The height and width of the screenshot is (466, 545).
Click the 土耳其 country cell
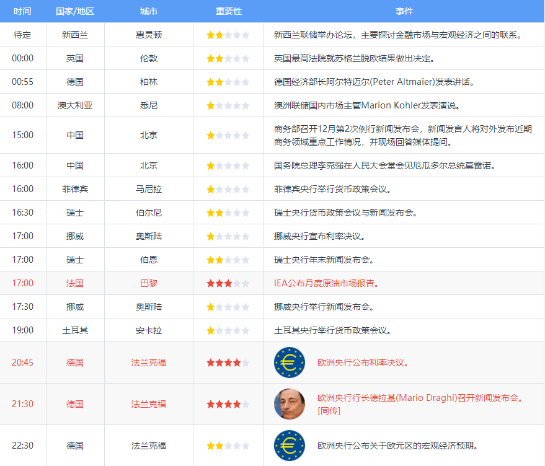click(75, 330)
